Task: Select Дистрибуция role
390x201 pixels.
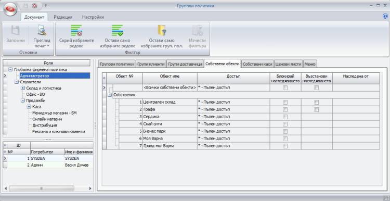Action: (45, 125)
